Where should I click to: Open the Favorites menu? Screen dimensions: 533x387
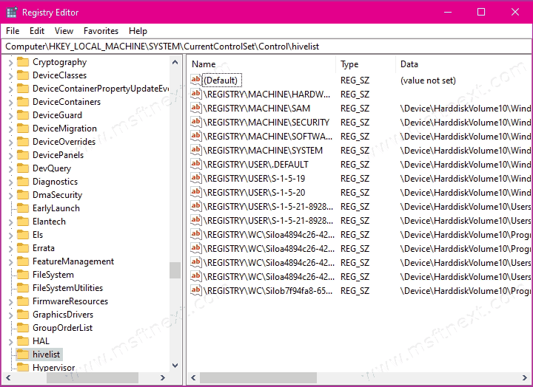click(101, 31)
